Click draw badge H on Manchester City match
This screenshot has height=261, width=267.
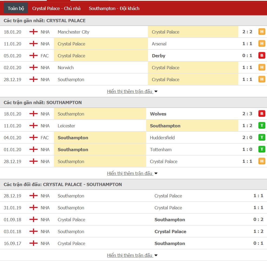[x=262, y=31]
